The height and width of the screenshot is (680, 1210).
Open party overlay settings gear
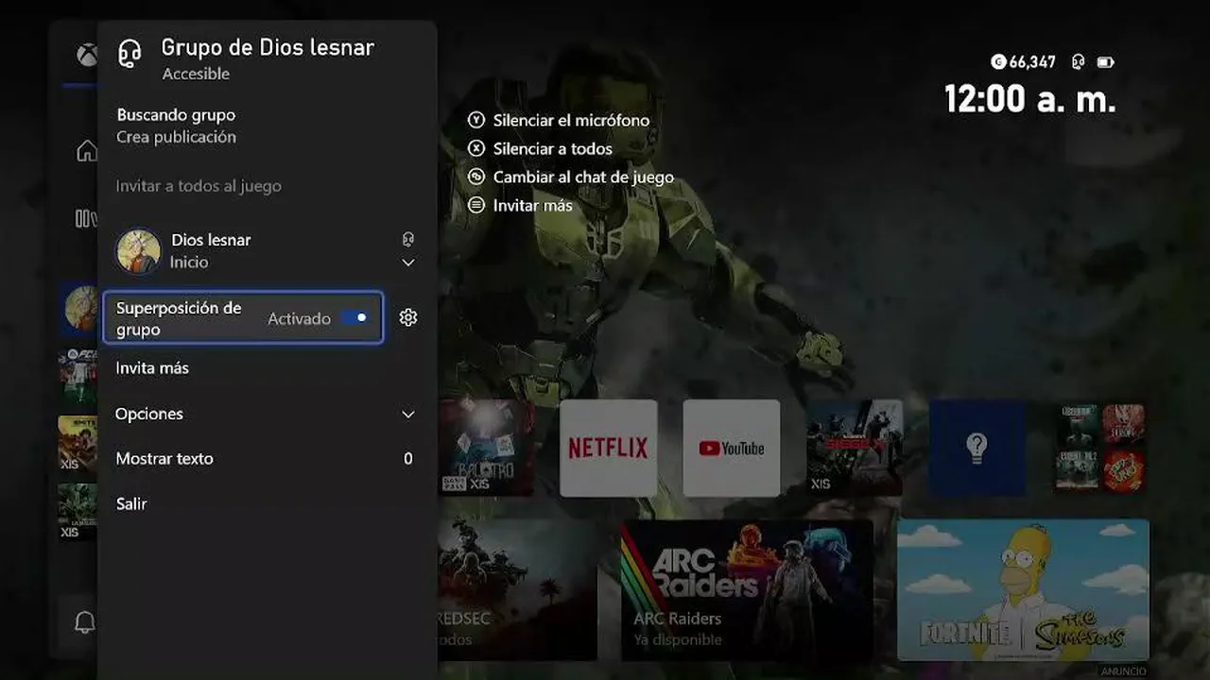click(408, 317)
